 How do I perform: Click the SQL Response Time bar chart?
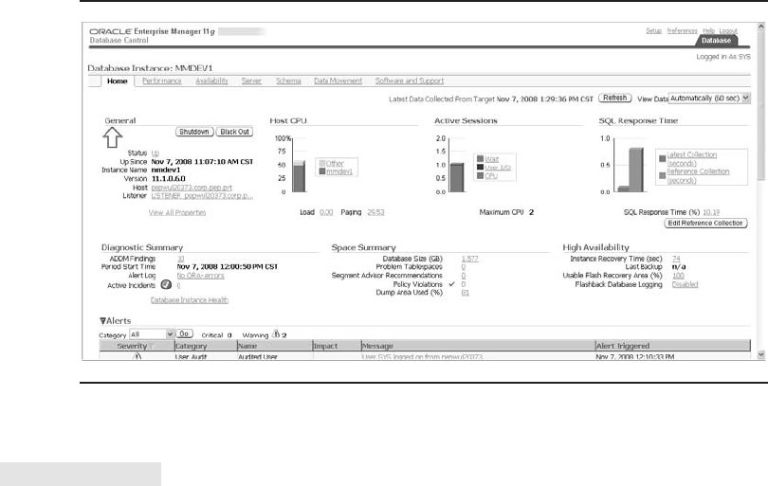(631, 170)
